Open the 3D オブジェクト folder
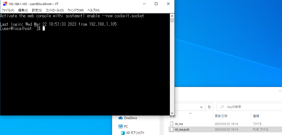 (x=135, y=133)
